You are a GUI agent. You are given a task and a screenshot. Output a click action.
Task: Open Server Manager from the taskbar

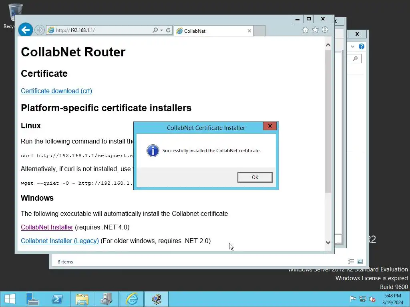tap(32, 299)
